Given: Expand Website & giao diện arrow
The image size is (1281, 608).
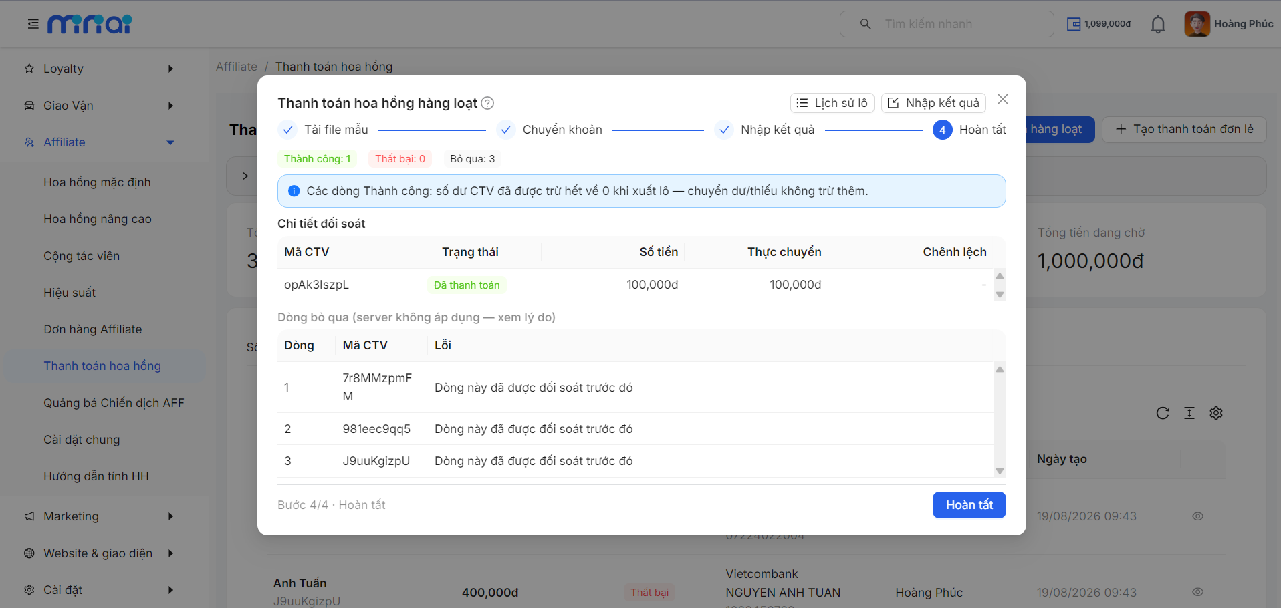Looking at the screenshot, I should pos(170,553).
